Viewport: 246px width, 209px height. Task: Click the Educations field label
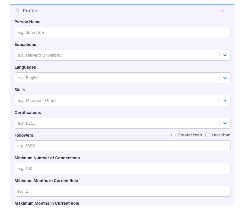25,44
